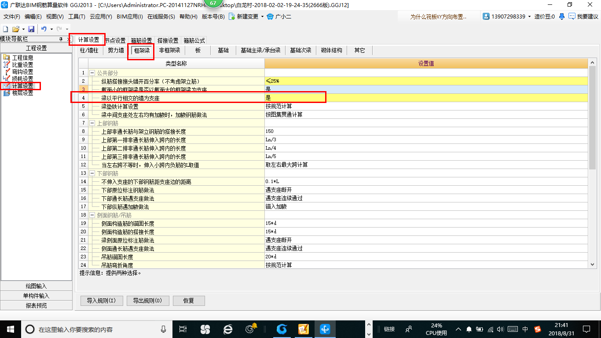Select the 非框架梁 component tab
The width and height of the screenshot is (601, 338).
pos(169,50)
